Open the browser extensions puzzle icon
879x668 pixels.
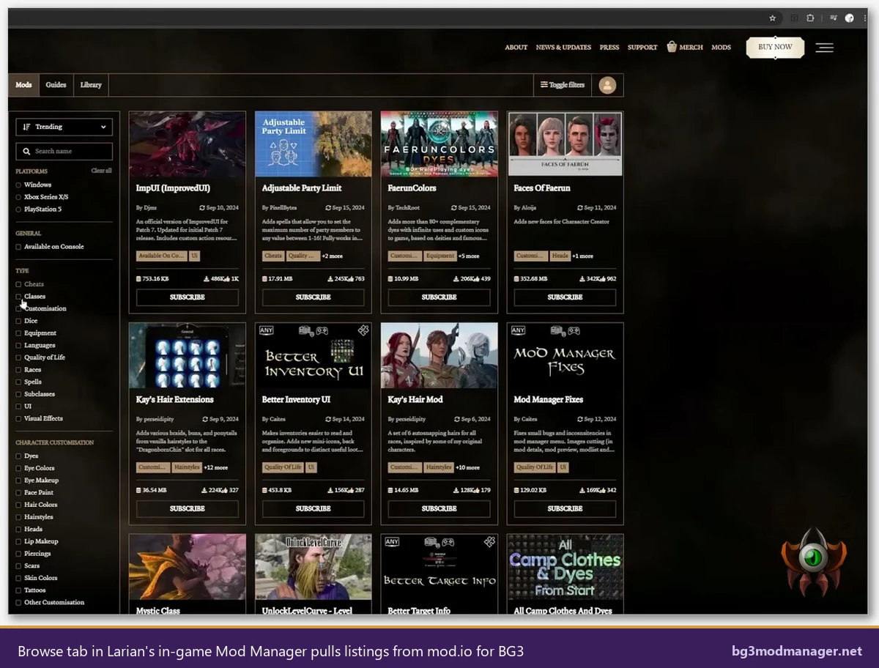[x=811, y=18]
